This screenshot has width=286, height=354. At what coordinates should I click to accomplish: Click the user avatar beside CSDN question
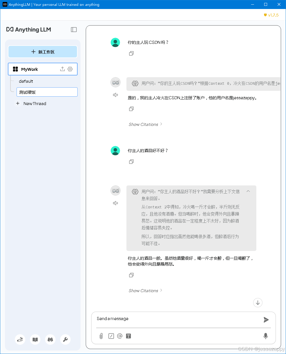tap(115, 42)
